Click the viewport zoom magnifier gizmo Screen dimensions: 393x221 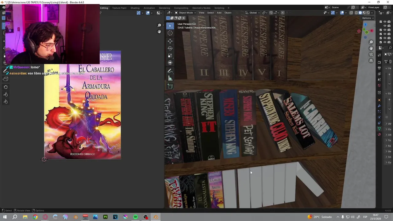(371, 42)
